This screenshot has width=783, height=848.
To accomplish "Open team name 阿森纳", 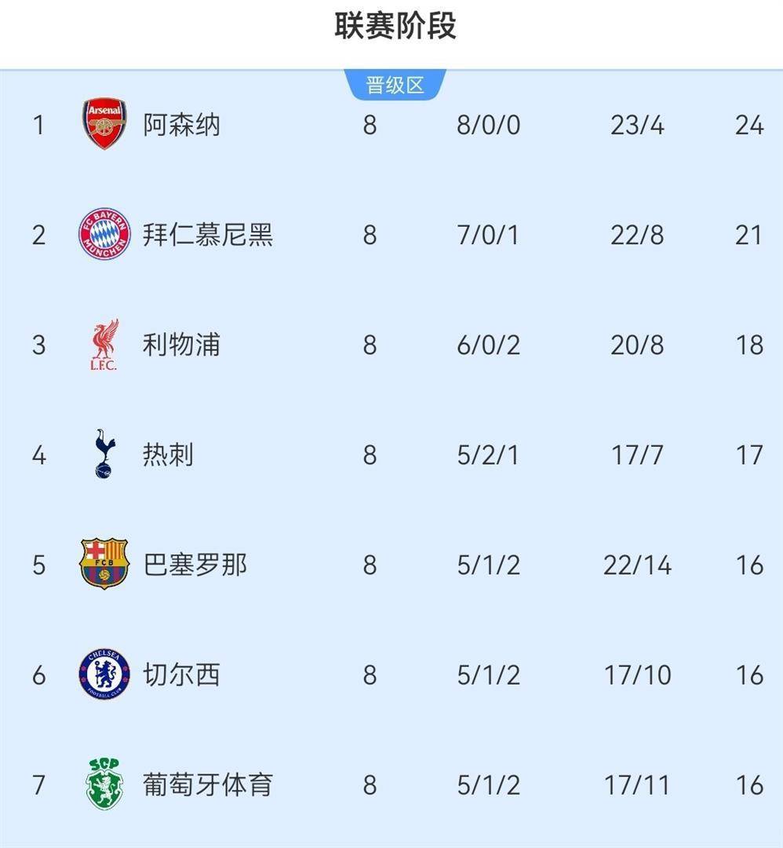I will click(x=181, y=125).
